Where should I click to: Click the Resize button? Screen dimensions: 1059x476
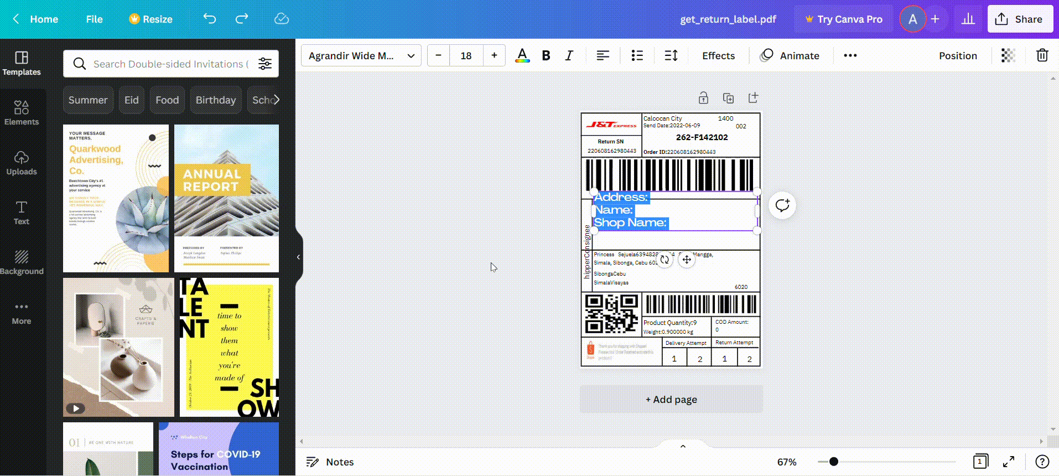point(150,19)
